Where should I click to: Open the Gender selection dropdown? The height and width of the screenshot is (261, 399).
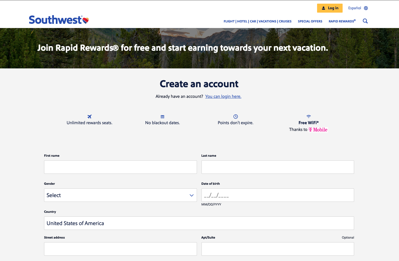[120, 195]
